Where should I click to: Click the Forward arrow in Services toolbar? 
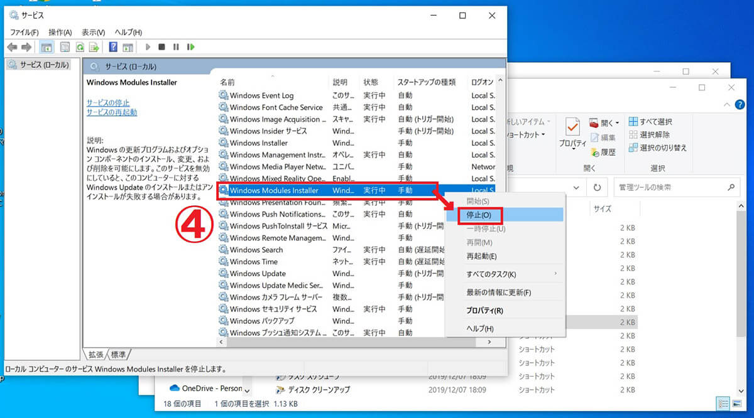pos(26,47)
